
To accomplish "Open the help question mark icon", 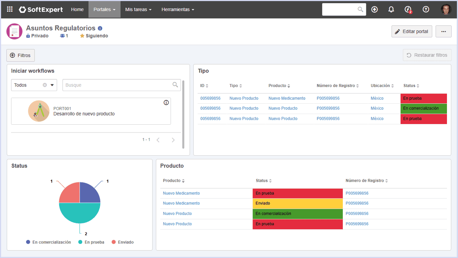I will click(426, 10).
